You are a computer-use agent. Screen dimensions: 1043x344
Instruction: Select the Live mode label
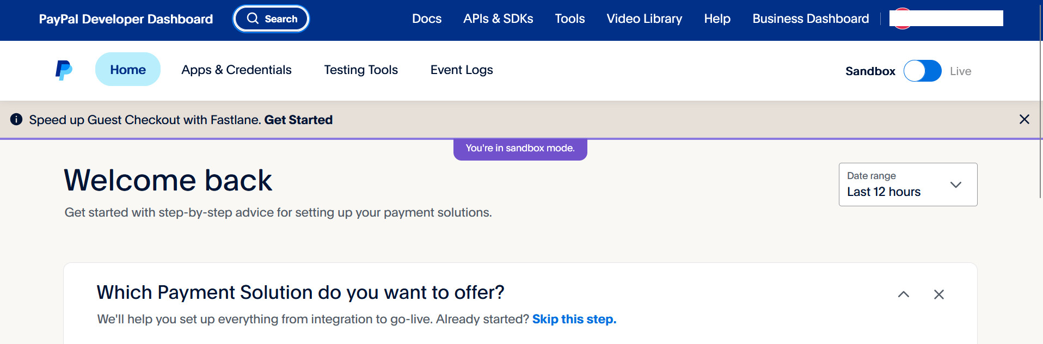(960, 71)
